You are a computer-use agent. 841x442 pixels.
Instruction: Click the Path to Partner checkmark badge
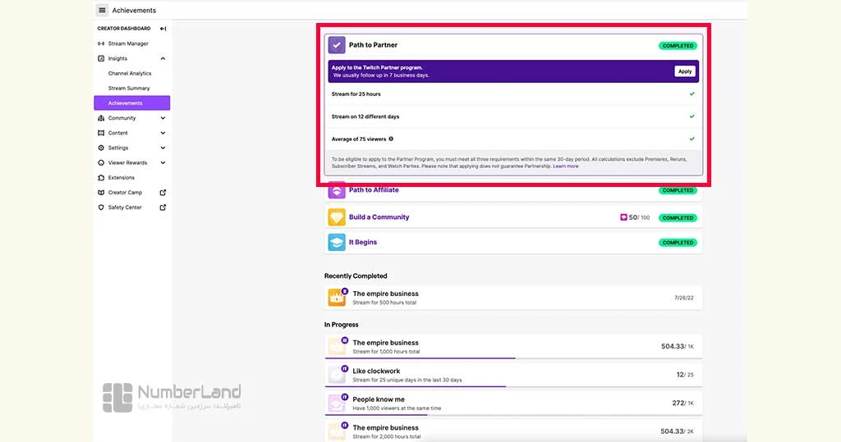click(x=337, y=45)
